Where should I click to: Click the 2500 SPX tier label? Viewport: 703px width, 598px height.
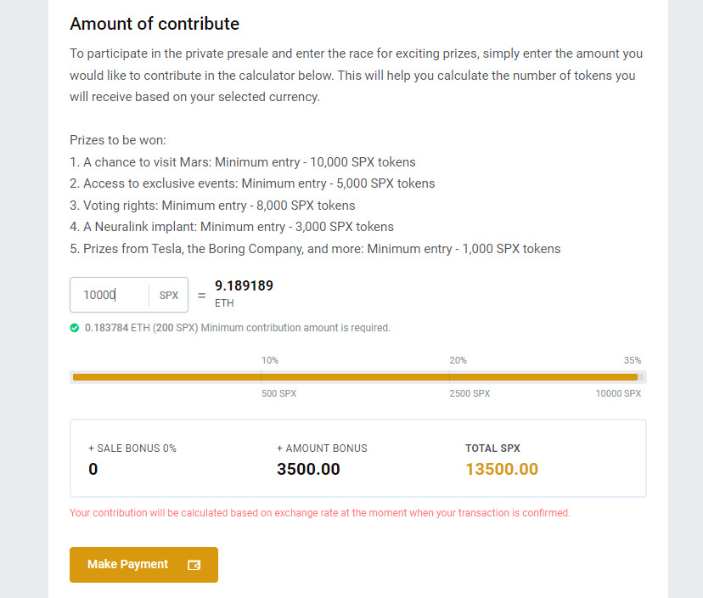point(470,394)
